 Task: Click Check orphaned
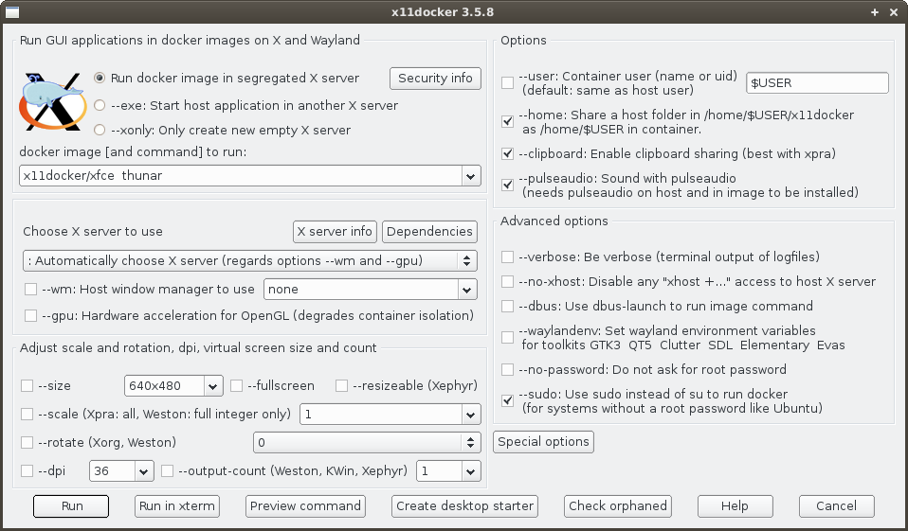point(618,506)
